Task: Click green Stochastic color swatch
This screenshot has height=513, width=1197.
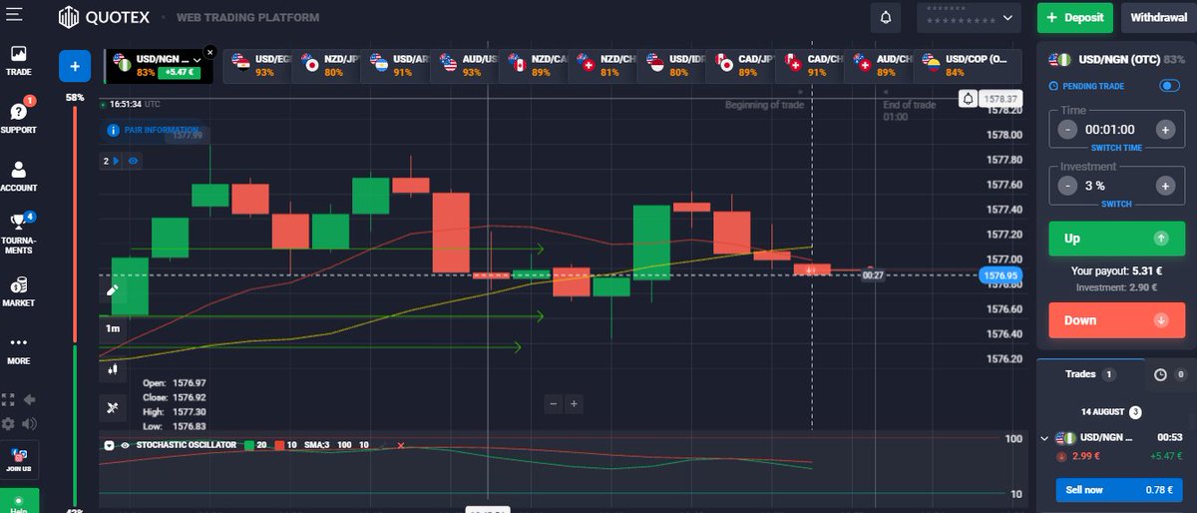Action: tap(249, 445)
